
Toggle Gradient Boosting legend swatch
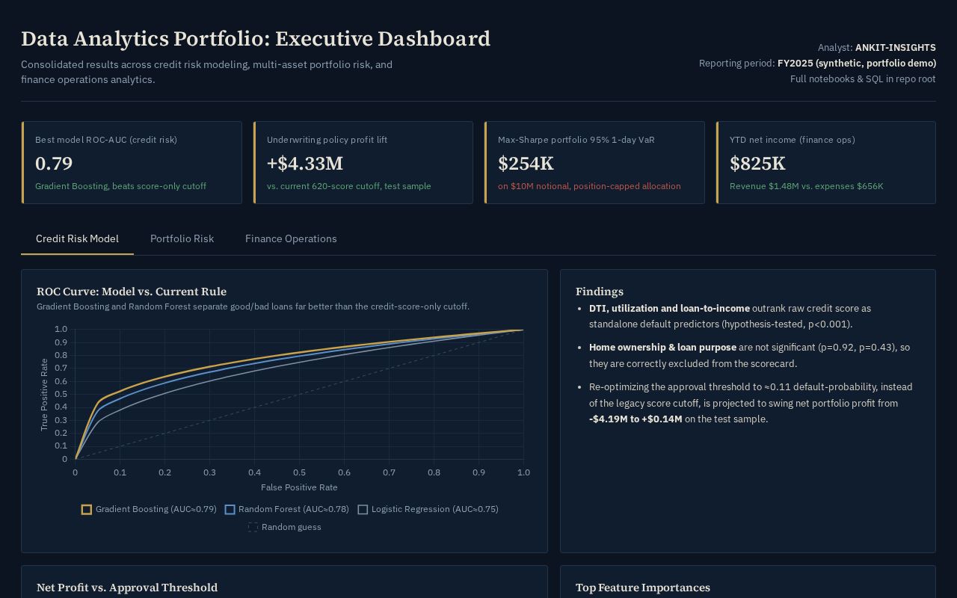point(87,510)
